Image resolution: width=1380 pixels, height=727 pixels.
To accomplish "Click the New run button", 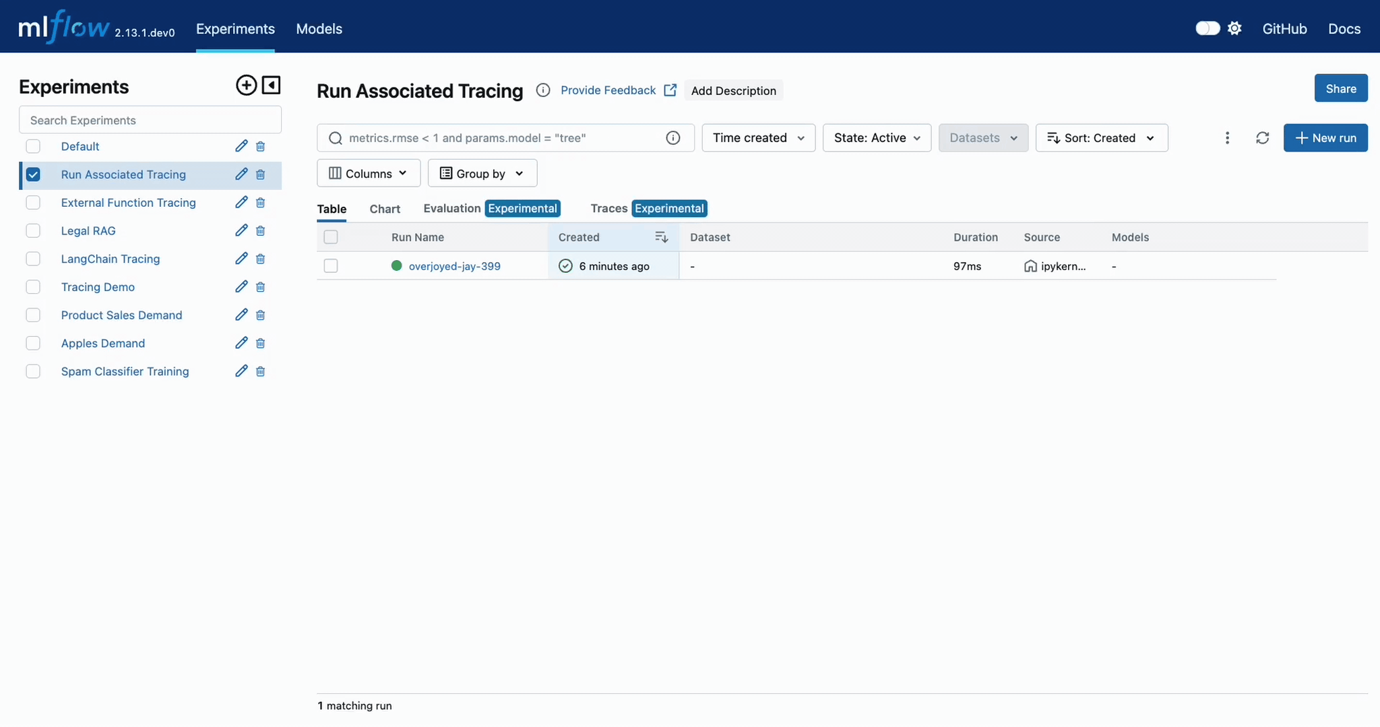I will tap(1325, 138).
